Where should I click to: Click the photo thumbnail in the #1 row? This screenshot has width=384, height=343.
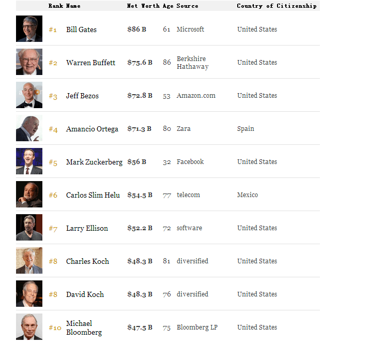click(x=29, y=29)
